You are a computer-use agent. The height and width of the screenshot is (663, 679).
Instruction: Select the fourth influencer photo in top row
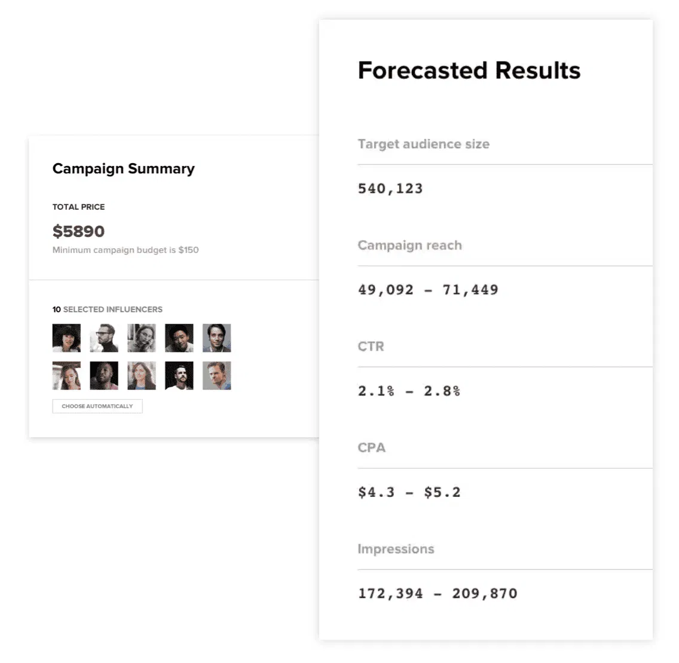[179, 338]
